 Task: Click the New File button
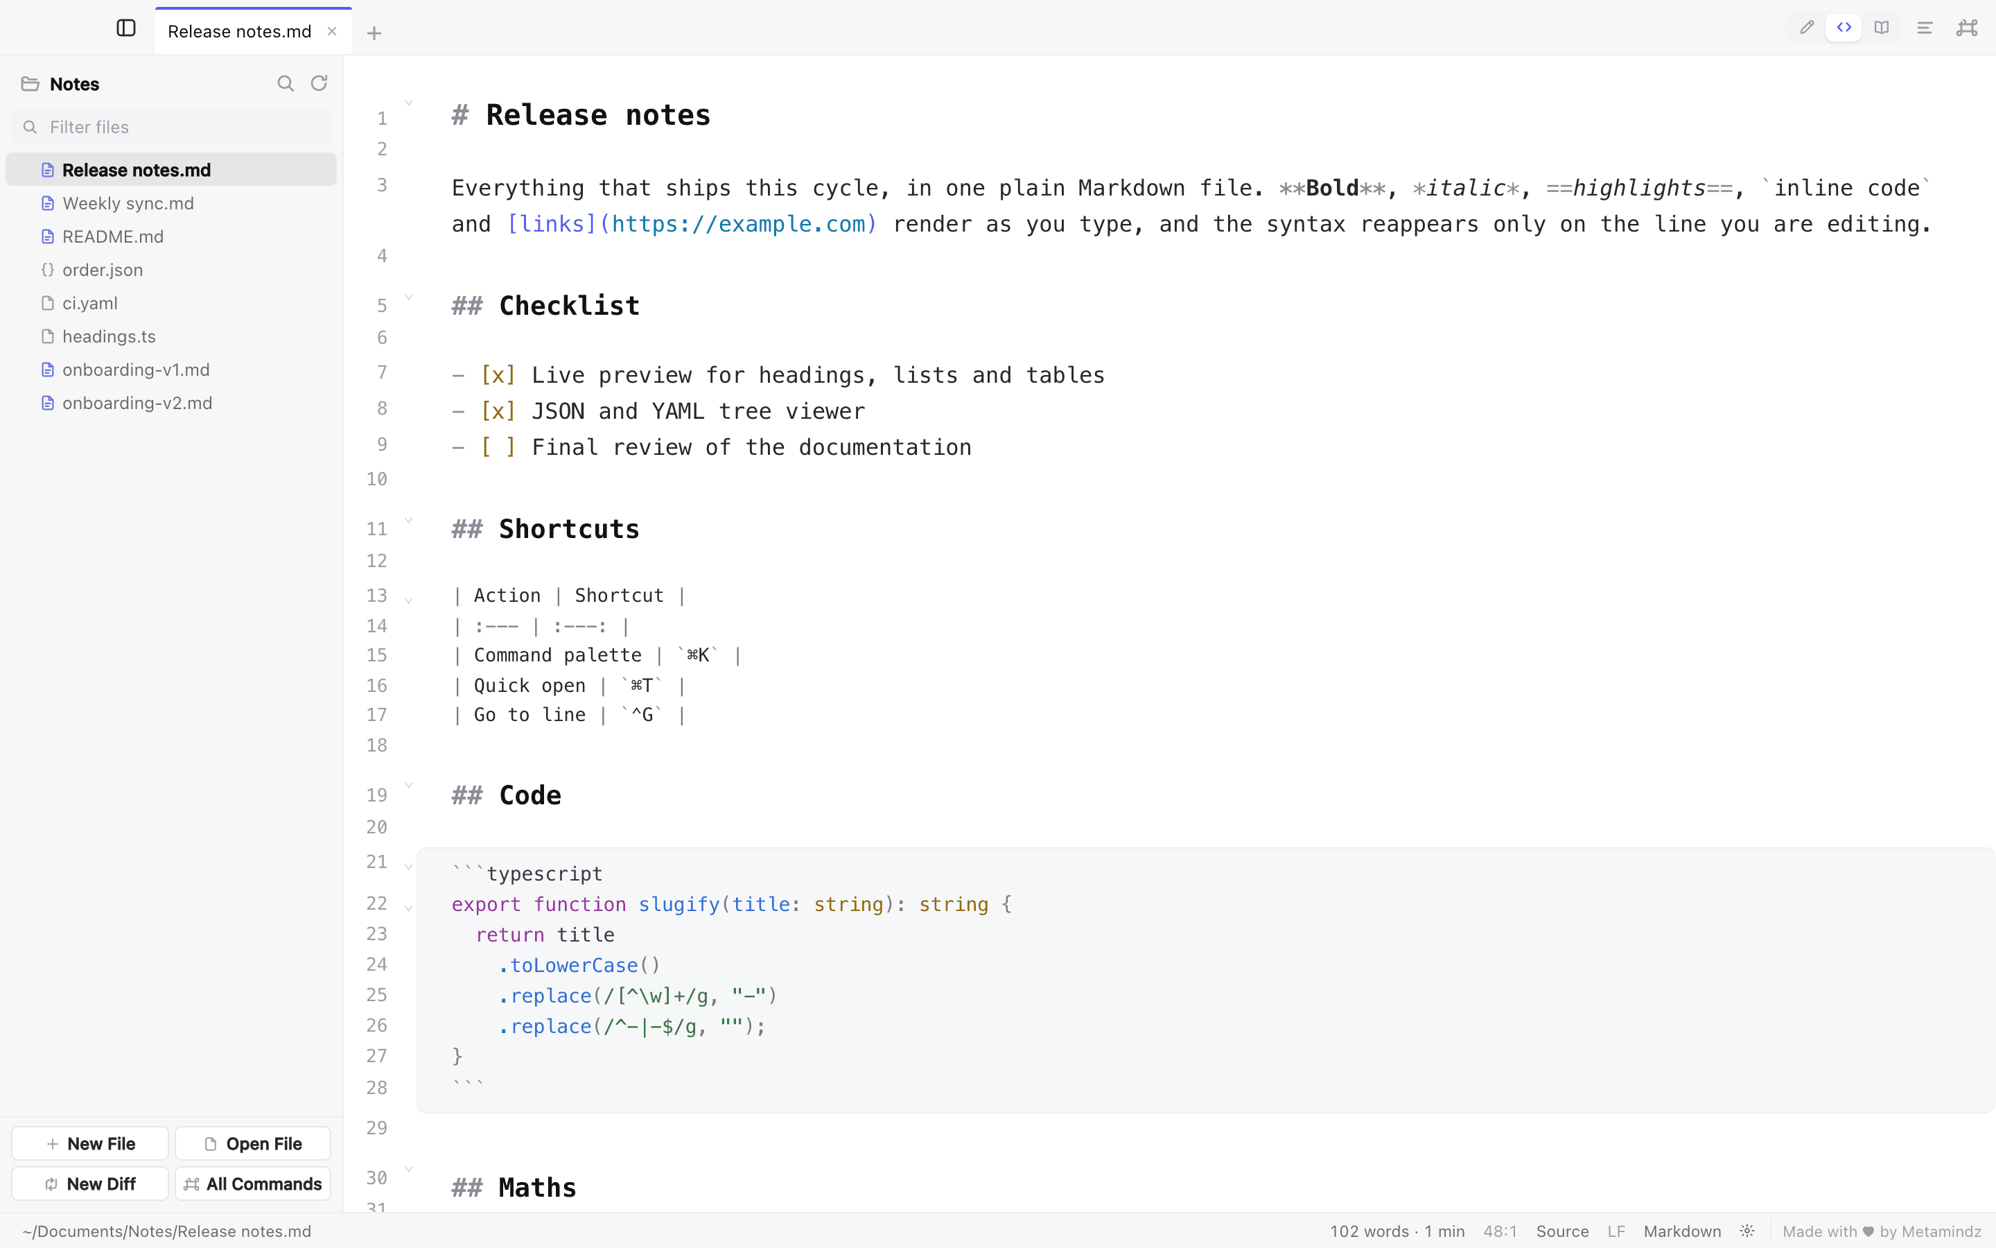[90, 1143]
